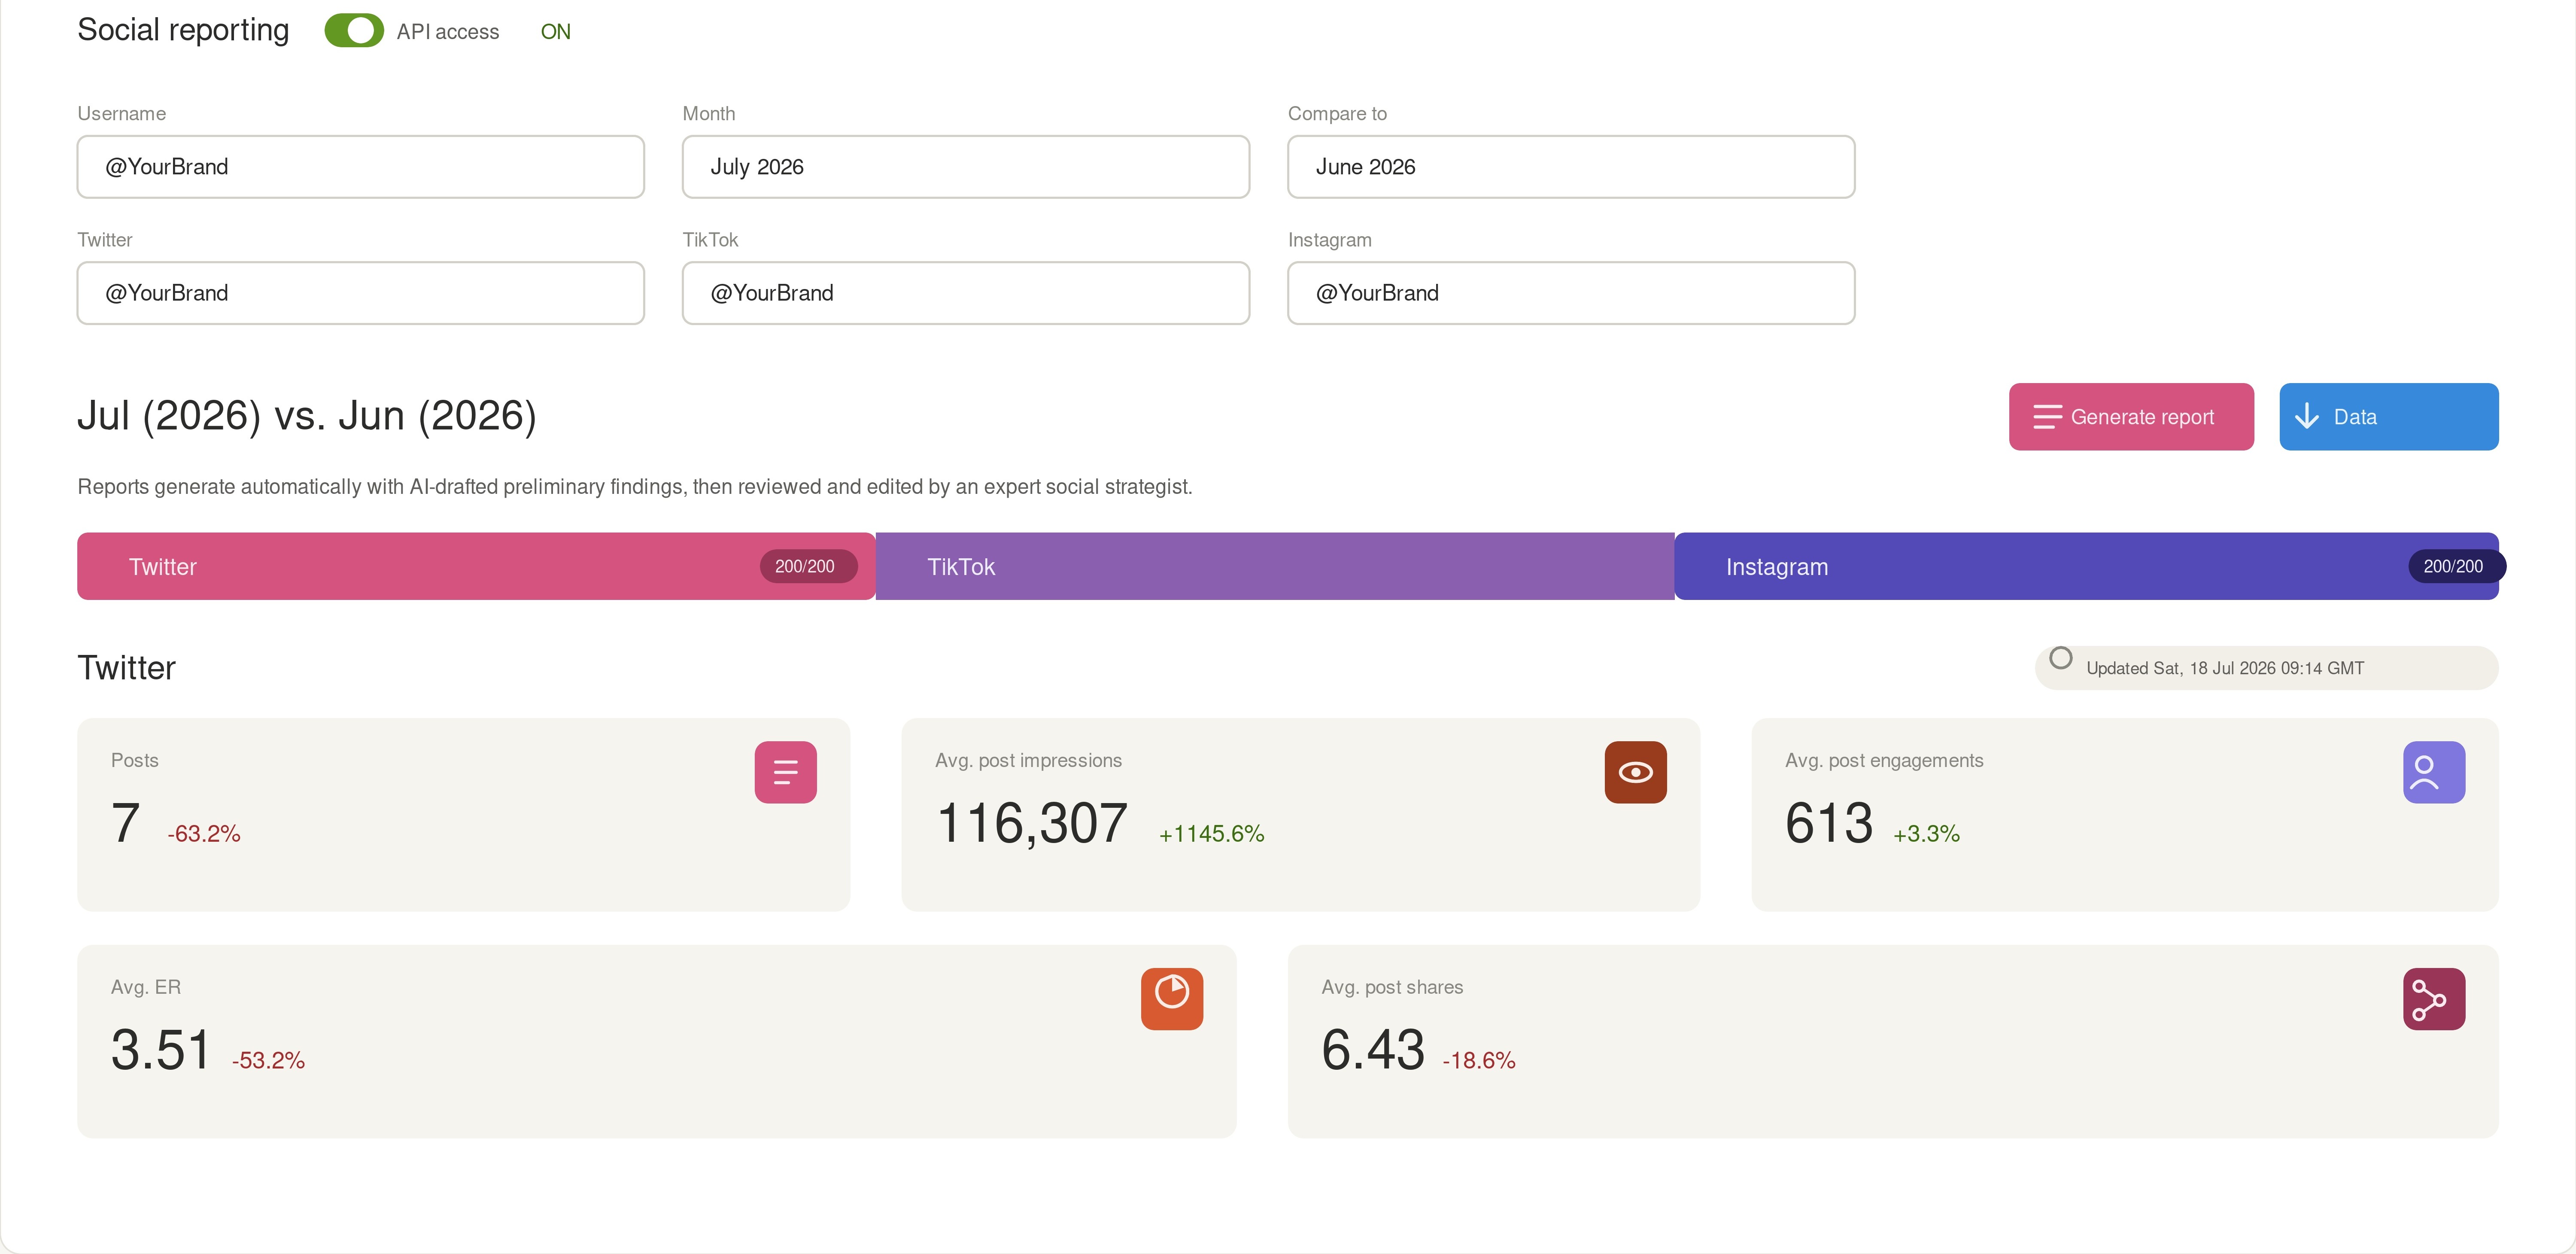Click the eye icon on Avg. post impressions
Viewport: 2576px width, 1254px height.
pyautogui.click(x=1636, y=772)
